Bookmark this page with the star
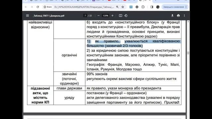This screenshot has width=212, height=119. pyautogui.click(x=123, y=7)
